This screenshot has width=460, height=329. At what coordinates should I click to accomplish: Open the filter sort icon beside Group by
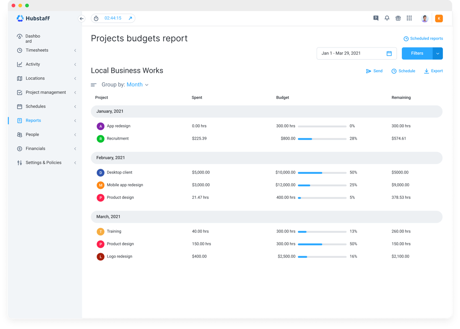(93, 84)
